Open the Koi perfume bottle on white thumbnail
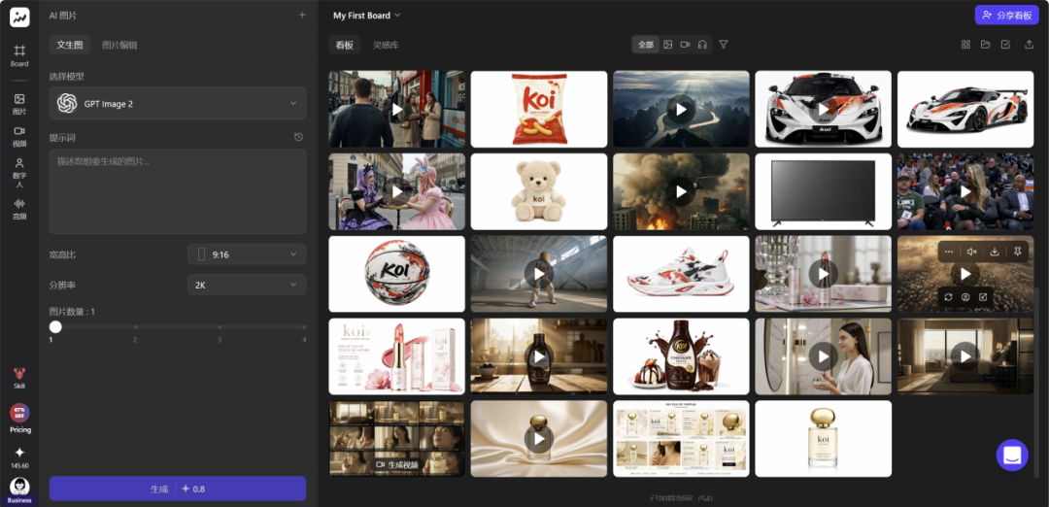Viewport: 1049px width, 507px height. coord(823,439)
